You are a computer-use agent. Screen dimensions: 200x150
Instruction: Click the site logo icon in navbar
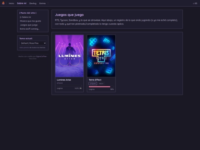point(3,3)
